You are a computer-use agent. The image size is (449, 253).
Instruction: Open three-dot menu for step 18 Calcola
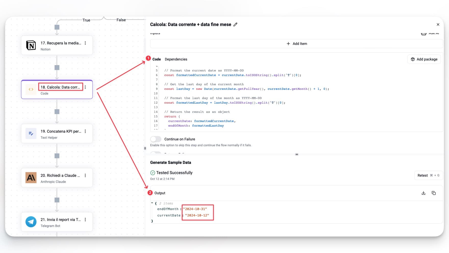85,87
